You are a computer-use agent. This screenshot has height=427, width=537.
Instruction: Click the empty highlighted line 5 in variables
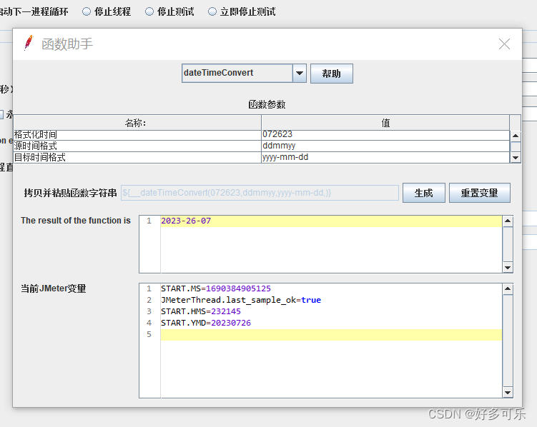pos(331,335)
